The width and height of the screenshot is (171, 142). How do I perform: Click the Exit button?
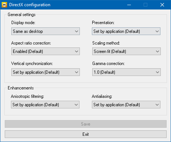[x=86, y=134]
